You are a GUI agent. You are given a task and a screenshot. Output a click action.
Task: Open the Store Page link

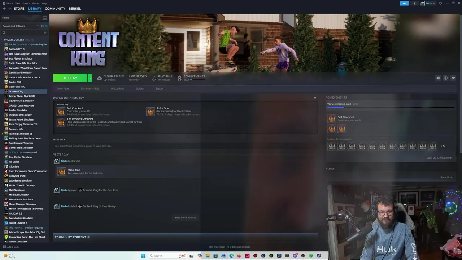tap(63, 88)
